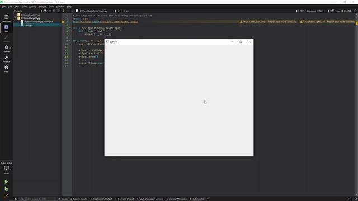Click the REPL button in editor toolbar
The image size is (358, 201).
302,11
